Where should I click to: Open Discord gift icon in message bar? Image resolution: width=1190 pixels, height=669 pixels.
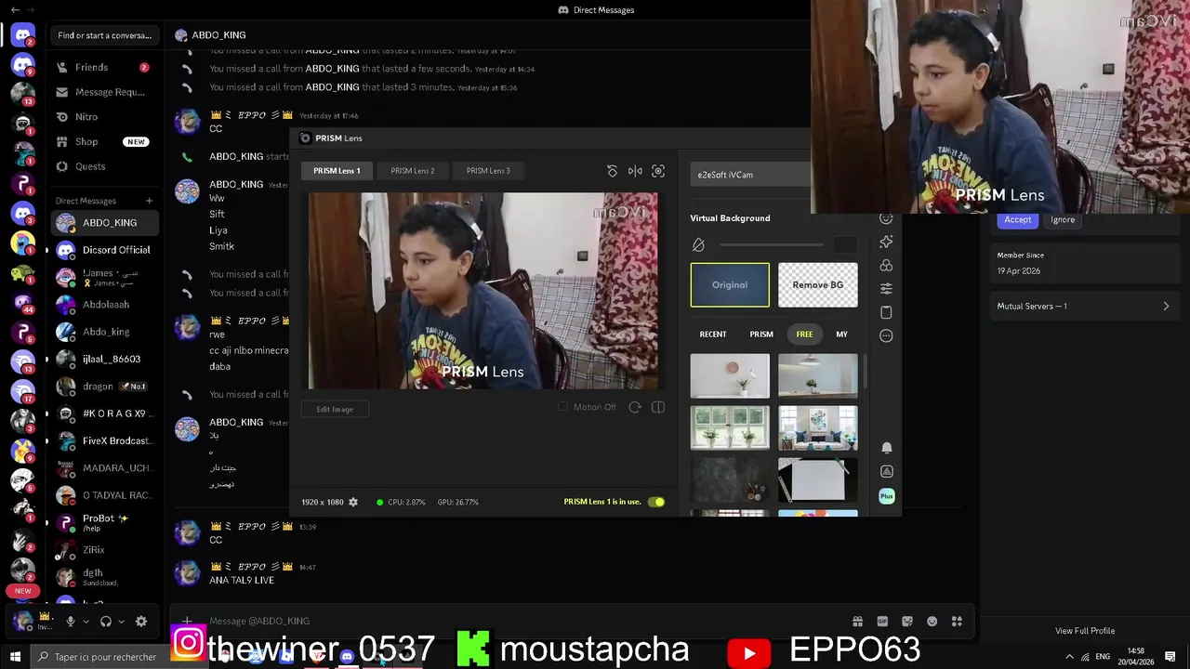[857, 622]
